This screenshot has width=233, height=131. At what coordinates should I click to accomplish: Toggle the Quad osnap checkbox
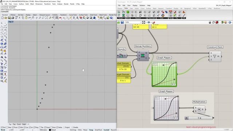pos(45,127)
